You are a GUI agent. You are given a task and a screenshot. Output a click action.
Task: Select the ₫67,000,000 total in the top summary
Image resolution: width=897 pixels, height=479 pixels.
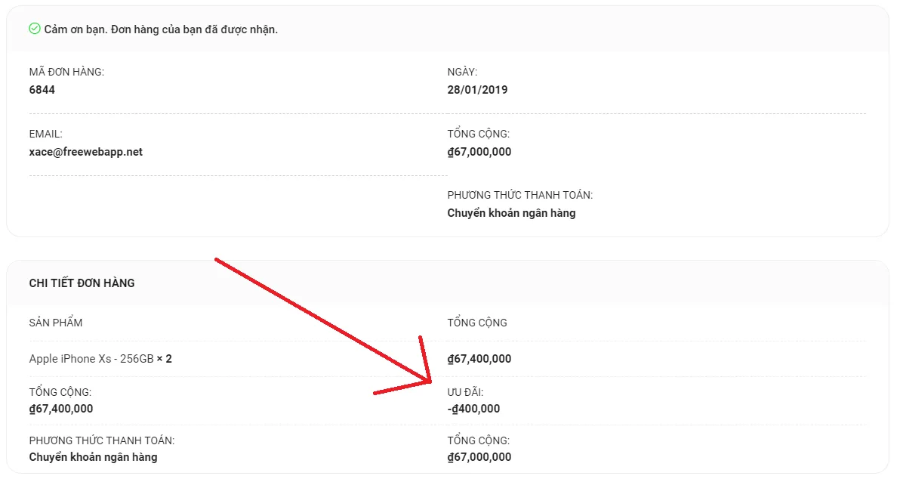(479, 152)
